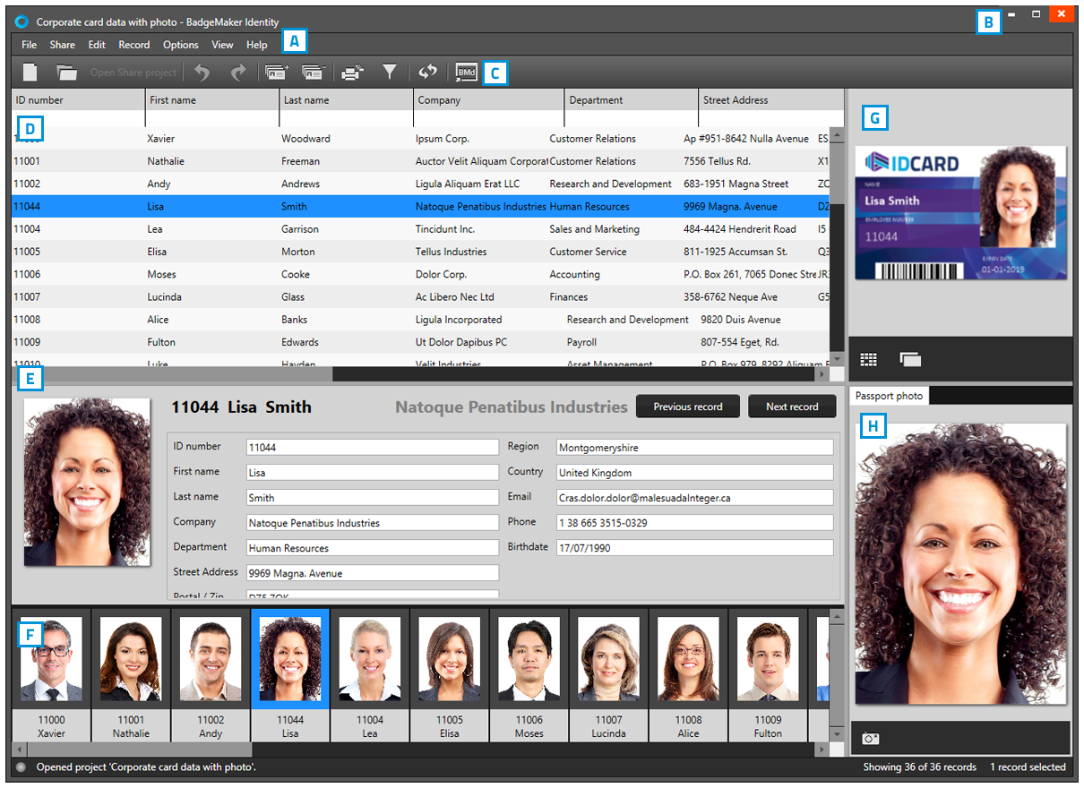Open the Record menu
This screenshot has width=1084, height=788.
(133, 45)
